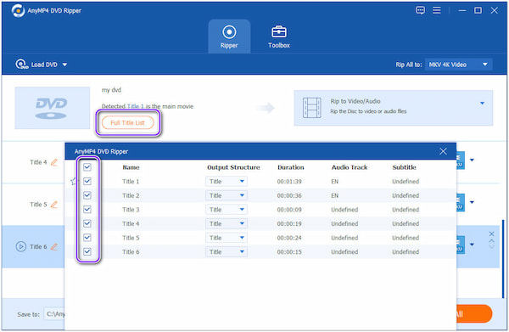The height and width of the screenshot is (332, 509).
Task: Click the DVD disc thumbnail
Action: pos(53,108)
